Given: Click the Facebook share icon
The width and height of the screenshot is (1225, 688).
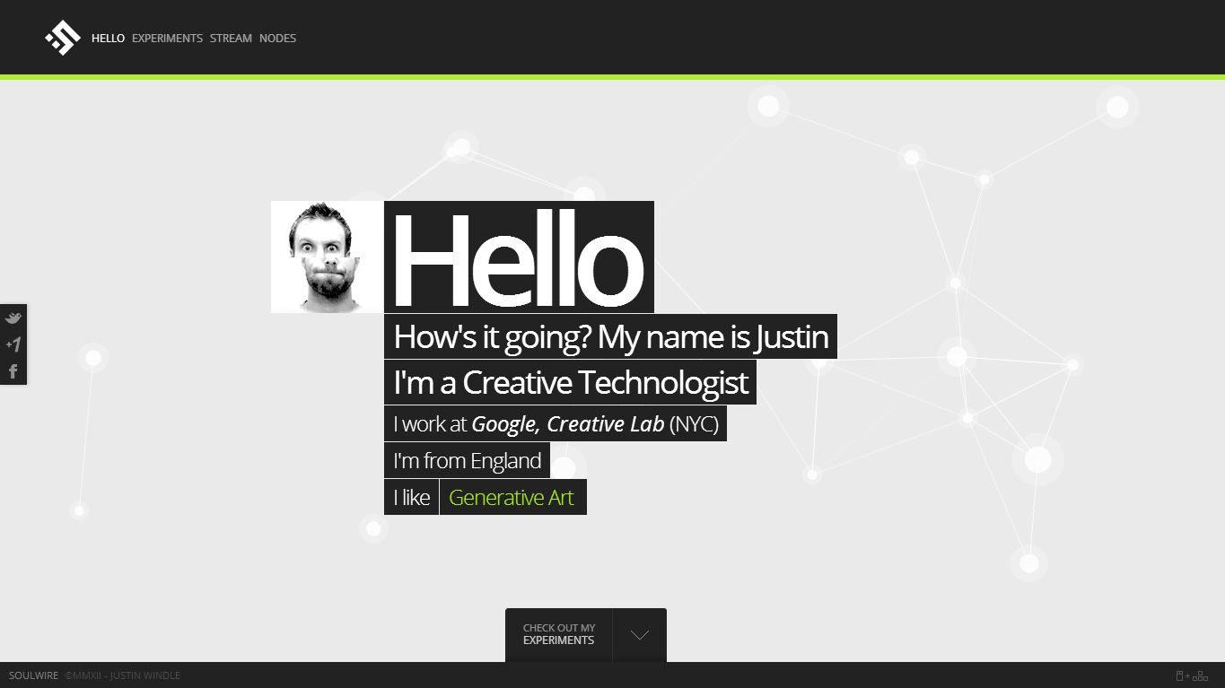Looking at the screenshot, I should [13, 370].
